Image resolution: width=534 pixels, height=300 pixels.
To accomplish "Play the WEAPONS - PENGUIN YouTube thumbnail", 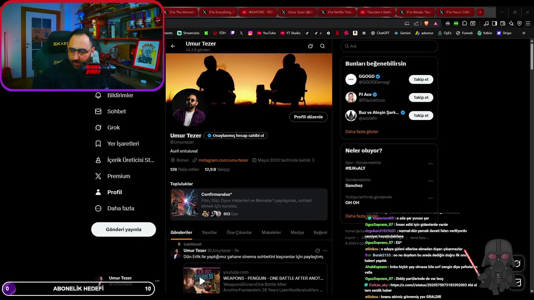I will 202,280.
